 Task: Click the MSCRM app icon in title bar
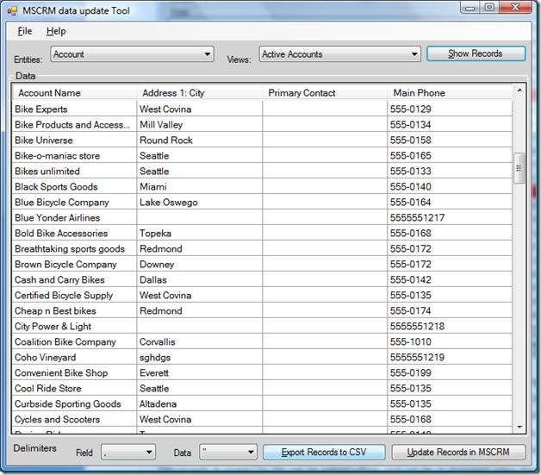12,10
